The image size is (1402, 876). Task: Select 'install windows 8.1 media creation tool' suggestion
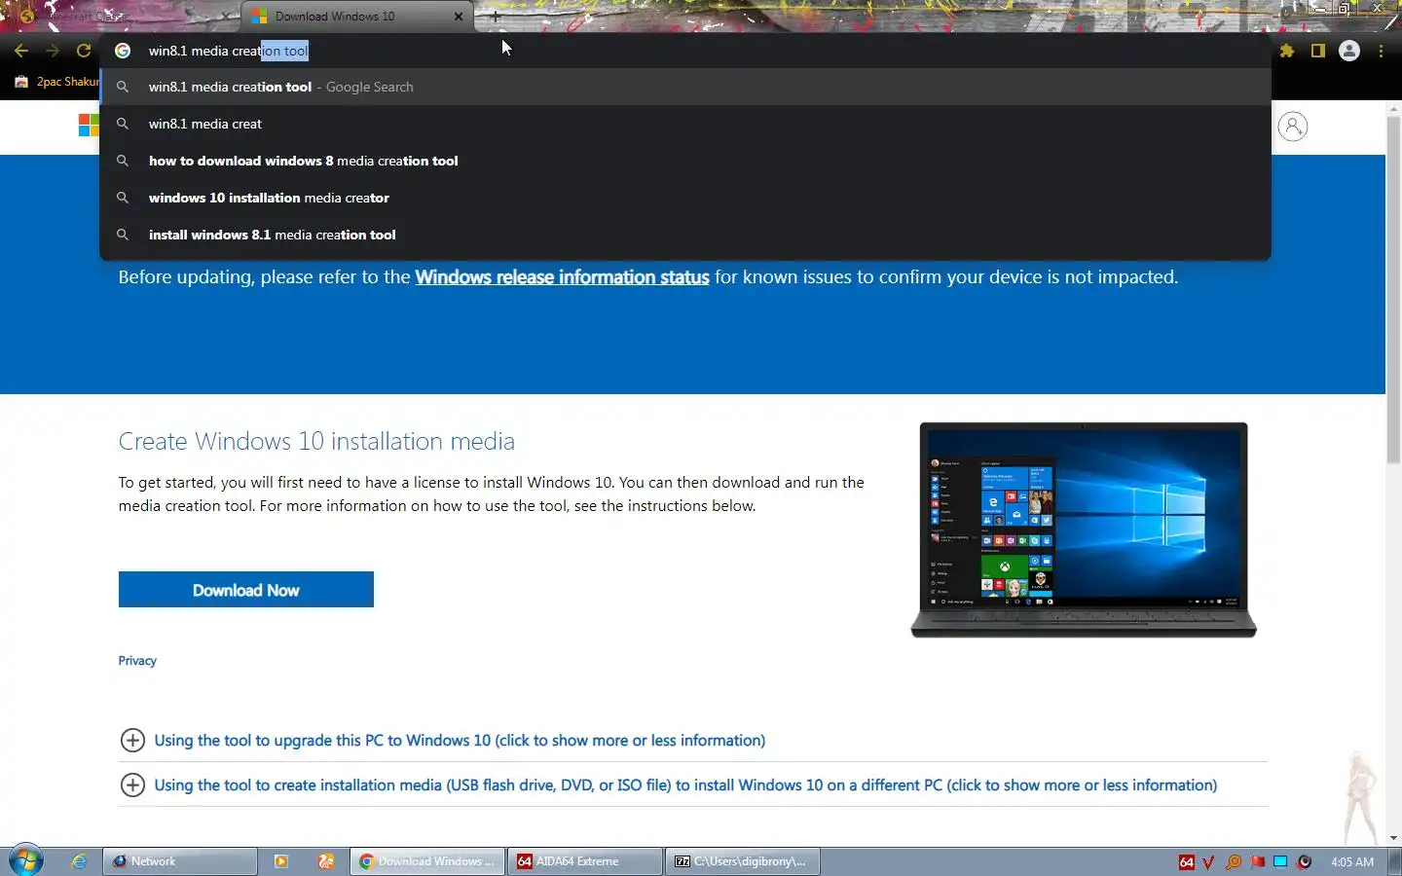685,235
